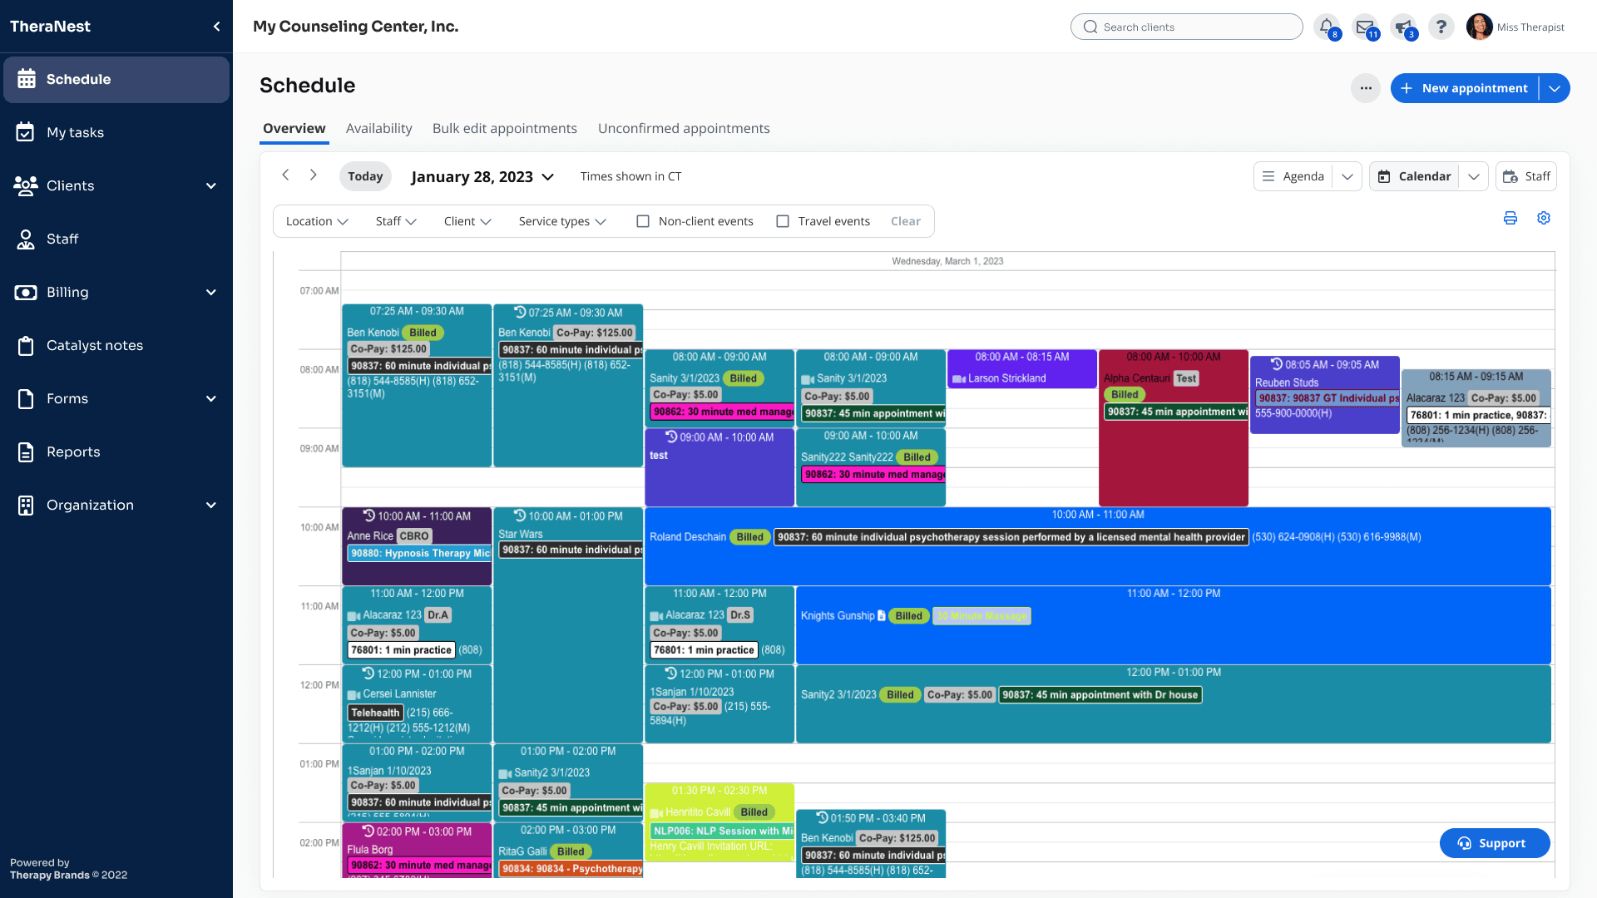Open the Unconfirmed appointments tab

click(x=684, y=128)
